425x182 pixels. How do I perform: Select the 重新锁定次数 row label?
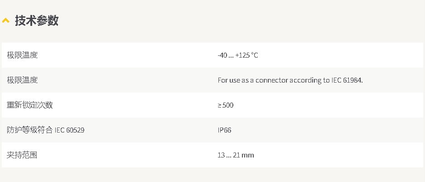(x=29, y=105)
